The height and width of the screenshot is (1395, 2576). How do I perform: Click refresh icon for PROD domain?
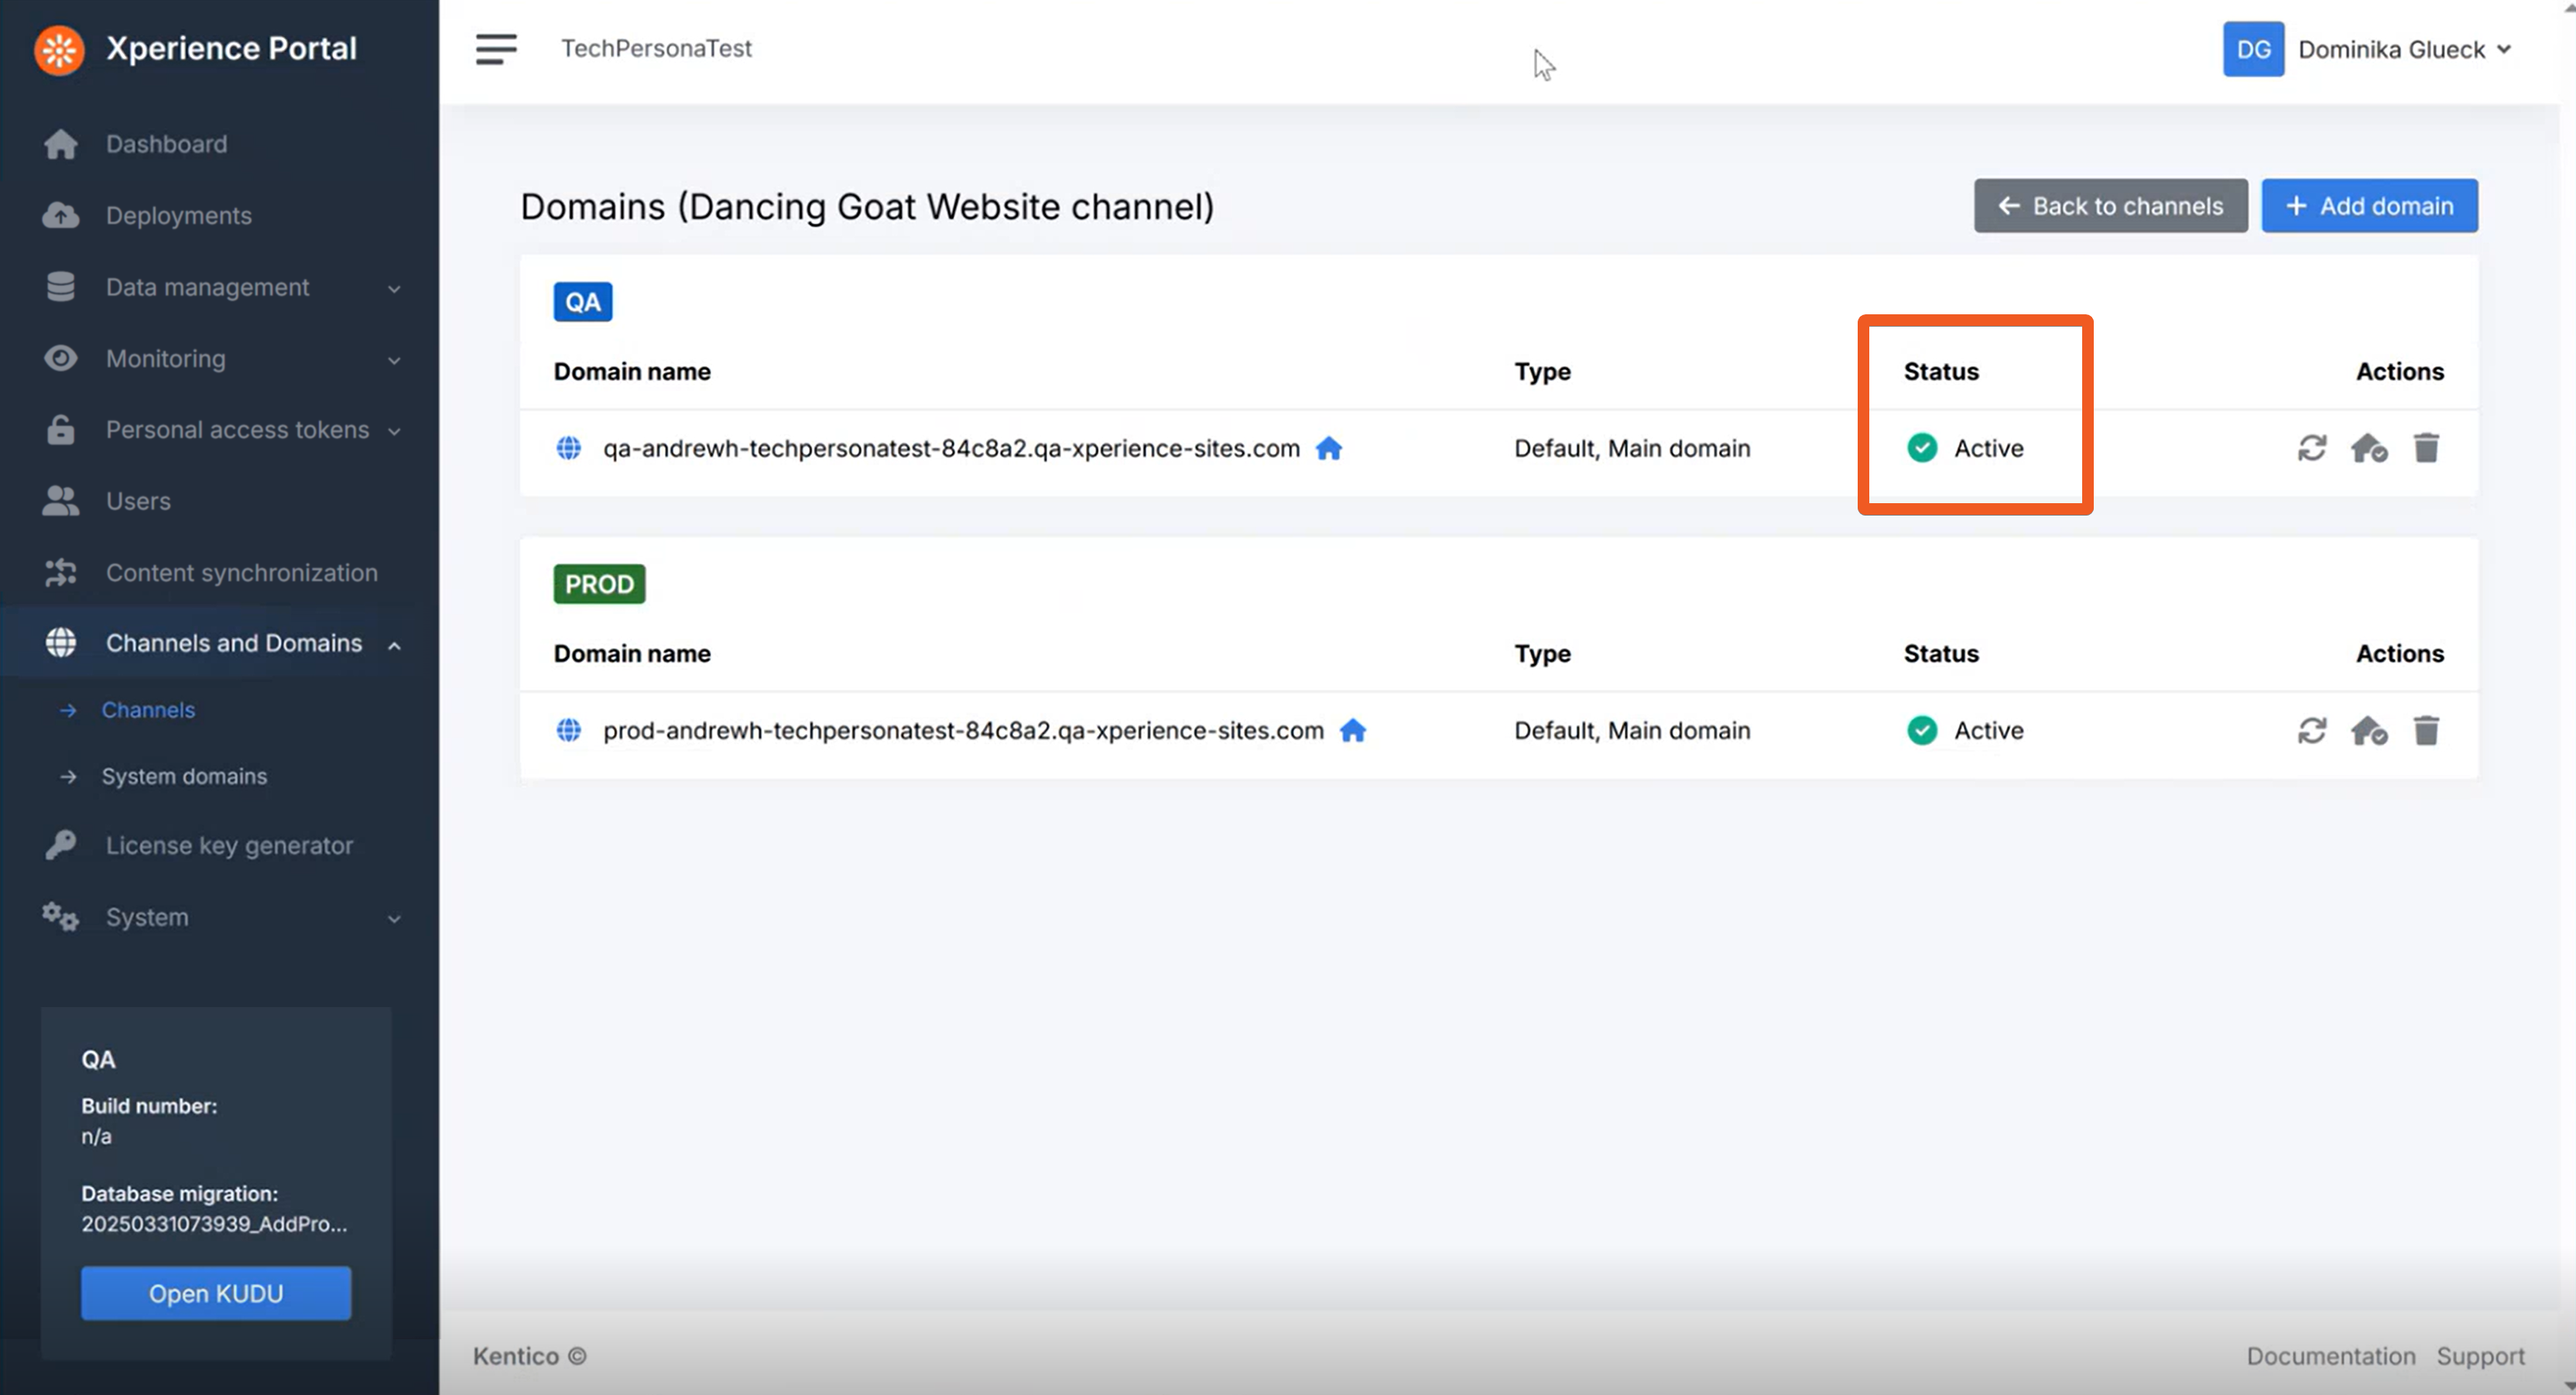2311,731
